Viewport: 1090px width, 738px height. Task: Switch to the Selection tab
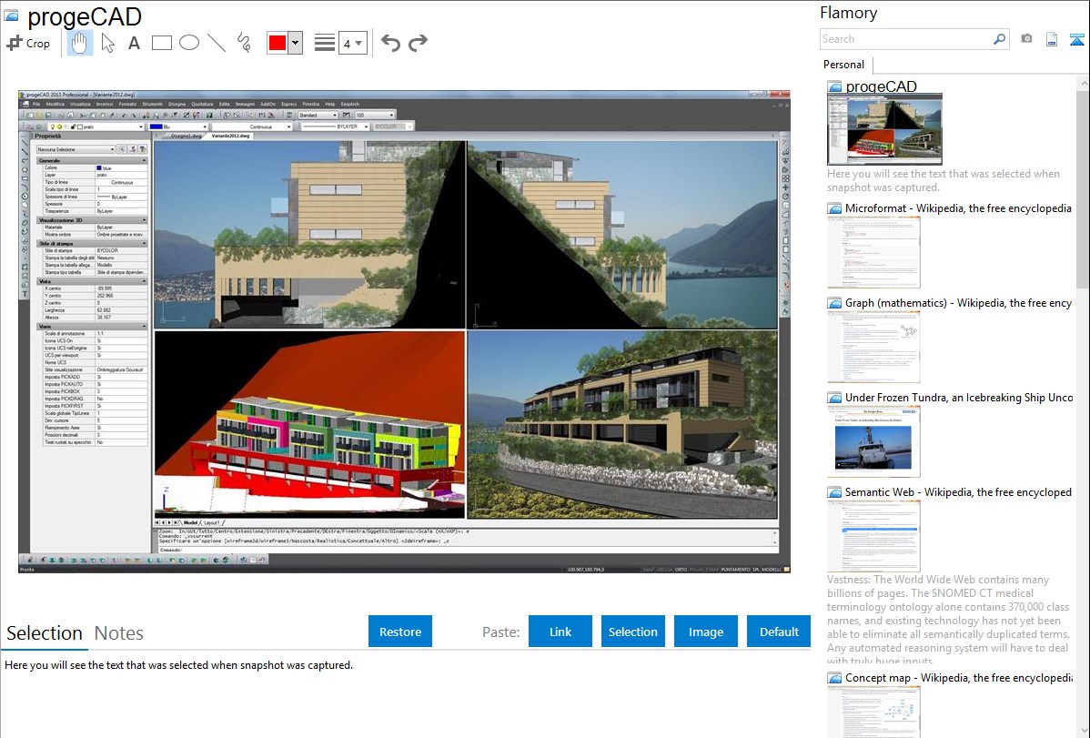45,633
